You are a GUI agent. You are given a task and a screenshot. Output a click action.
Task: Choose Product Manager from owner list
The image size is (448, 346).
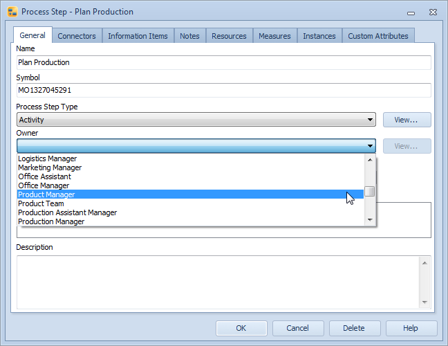pyautogui.click(x=47, y=194)
